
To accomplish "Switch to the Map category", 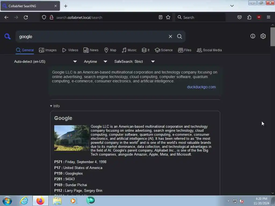I will (x=110, y=50).
